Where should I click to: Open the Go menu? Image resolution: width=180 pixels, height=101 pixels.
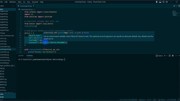point(24,2)
